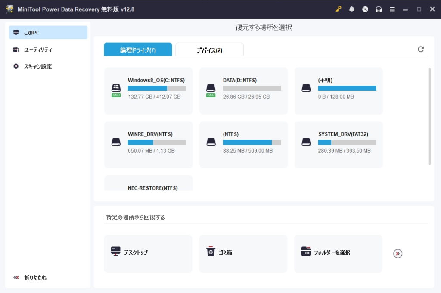
Task: Switch to the 論理ドライブ(7) tab
Action: tap(138, 50)
